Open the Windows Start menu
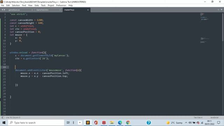Viewport: 224px width, 126px height. 4,122
